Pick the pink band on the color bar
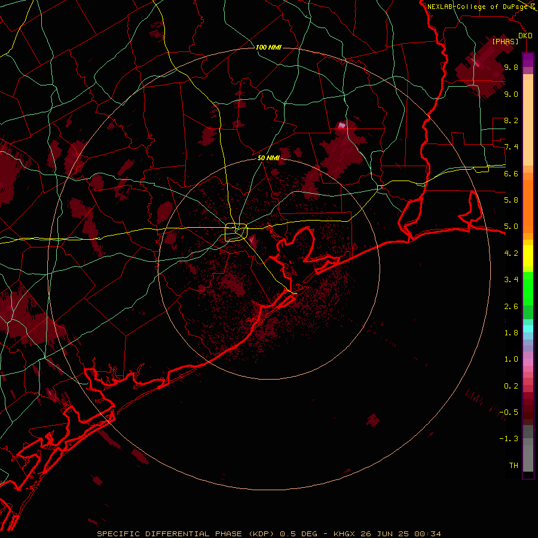 pyautogui.click(x=528, y=362)
